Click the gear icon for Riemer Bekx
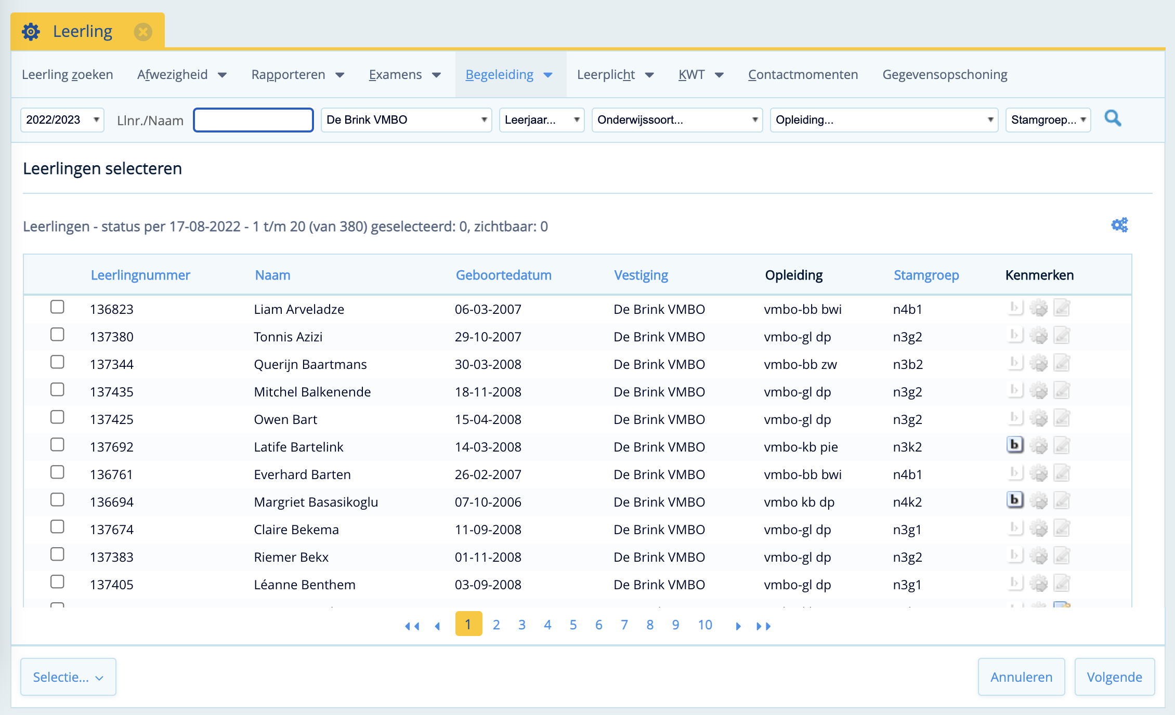The height and width of the screenshot is (715, 1175). click(1038, 556)
